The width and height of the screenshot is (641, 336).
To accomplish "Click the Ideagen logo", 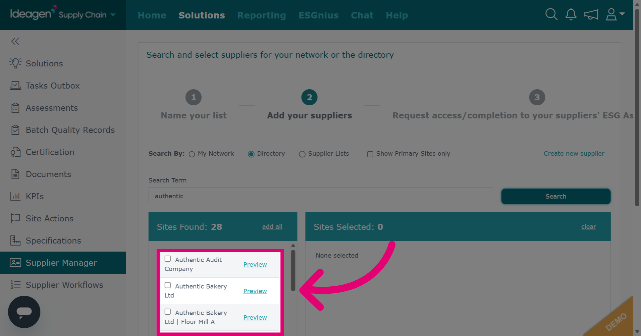I will click(x=33, y=13).
